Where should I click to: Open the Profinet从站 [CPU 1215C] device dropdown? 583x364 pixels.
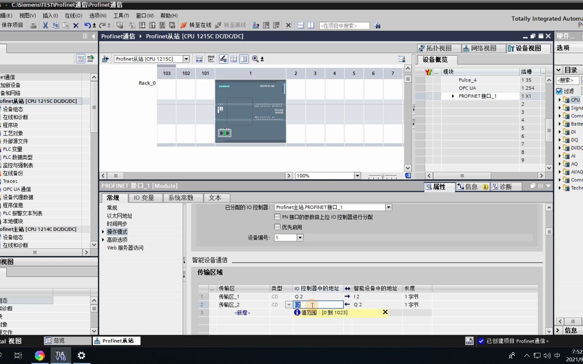click(x=186, y=59)
